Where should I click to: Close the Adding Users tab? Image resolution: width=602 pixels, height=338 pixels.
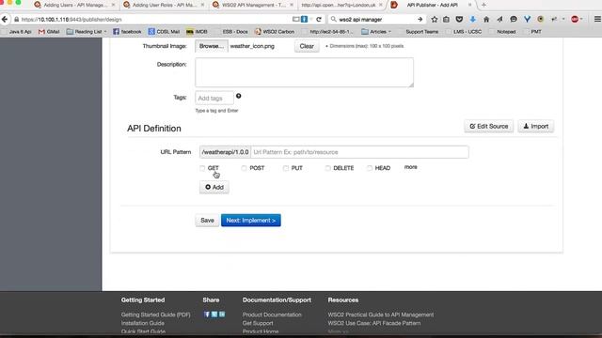pyautogui.click(x=113, y=5)
